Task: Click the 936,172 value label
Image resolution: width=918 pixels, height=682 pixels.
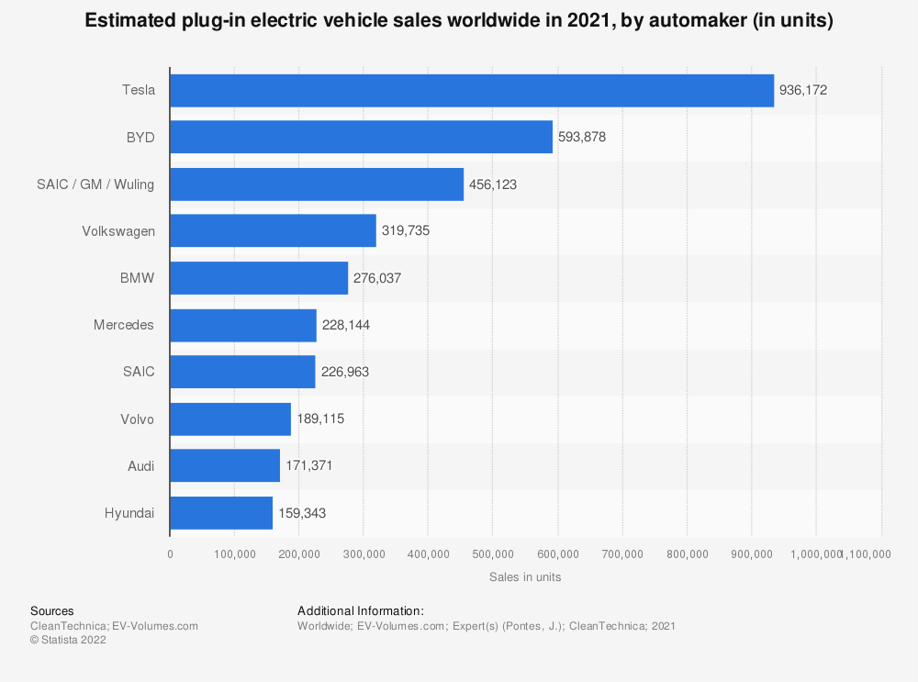Action: click(803, 90)
